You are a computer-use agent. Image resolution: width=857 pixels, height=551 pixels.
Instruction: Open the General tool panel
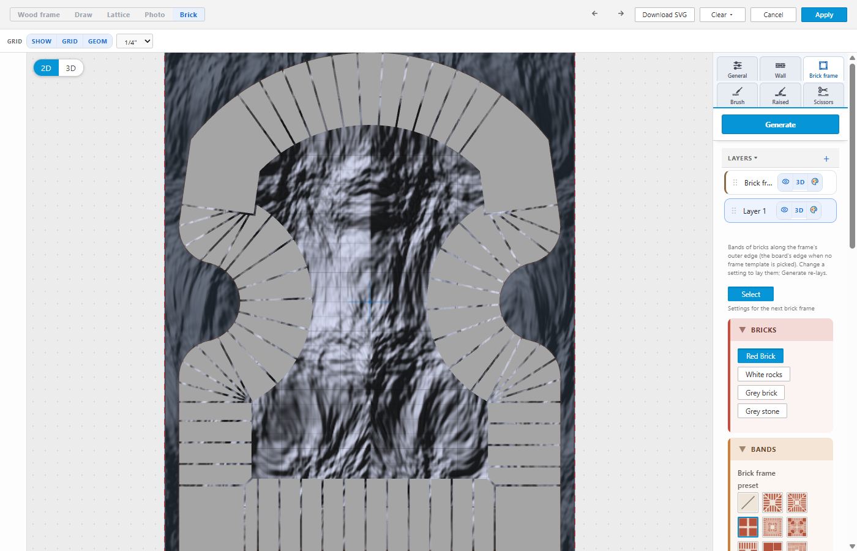pyautogui.click(x=738, y=69)
